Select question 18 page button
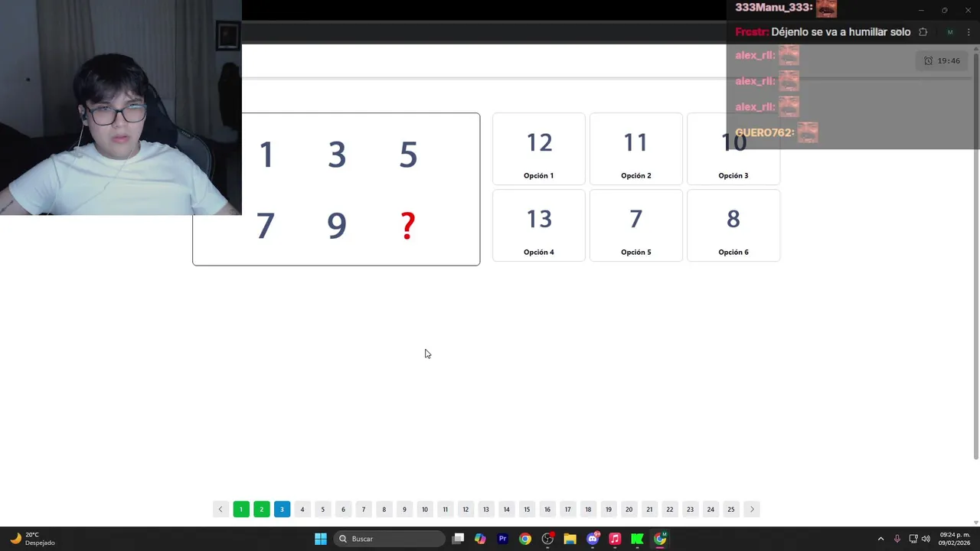980x551 pixels. point(588,509)
